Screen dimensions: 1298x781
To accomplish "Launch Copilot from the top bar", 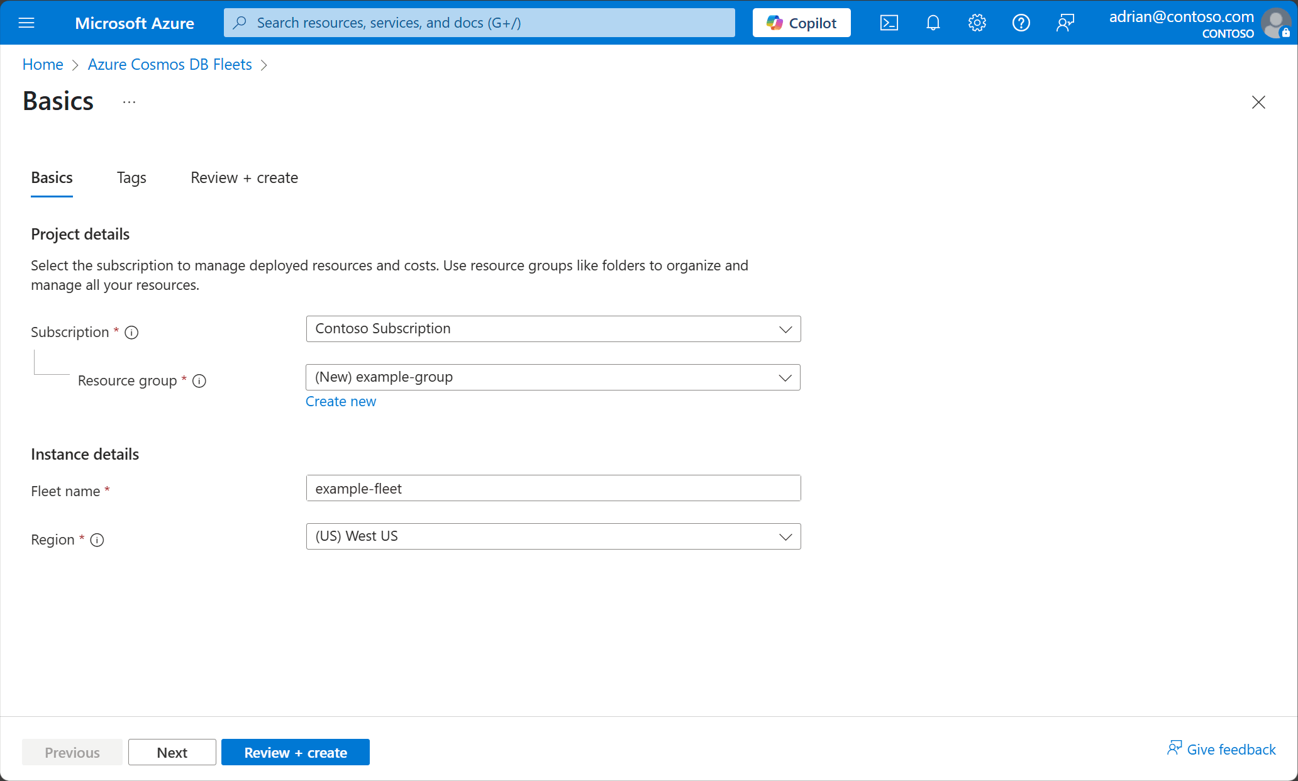I will tap(801, 23).
